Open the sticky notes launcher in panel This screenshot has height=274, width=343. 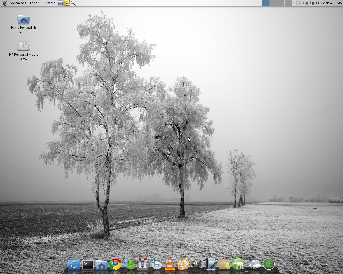(x=67, y=3)
